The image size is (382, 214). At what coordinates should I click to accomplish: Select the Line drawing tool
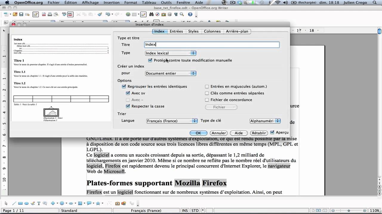14,203
